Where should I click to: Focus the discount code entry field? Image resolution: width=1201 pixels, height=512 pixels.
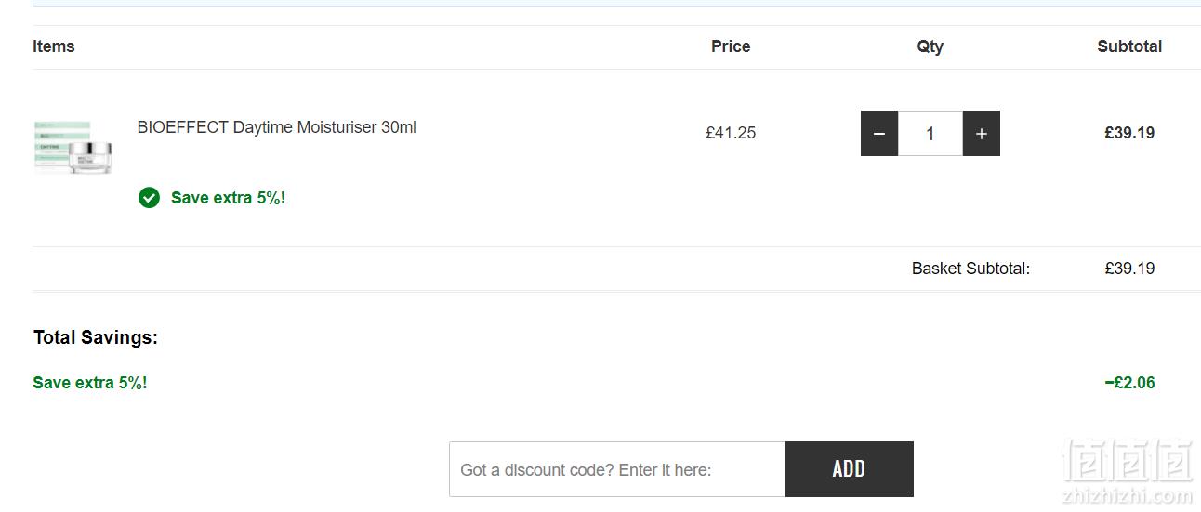point(617,469)
